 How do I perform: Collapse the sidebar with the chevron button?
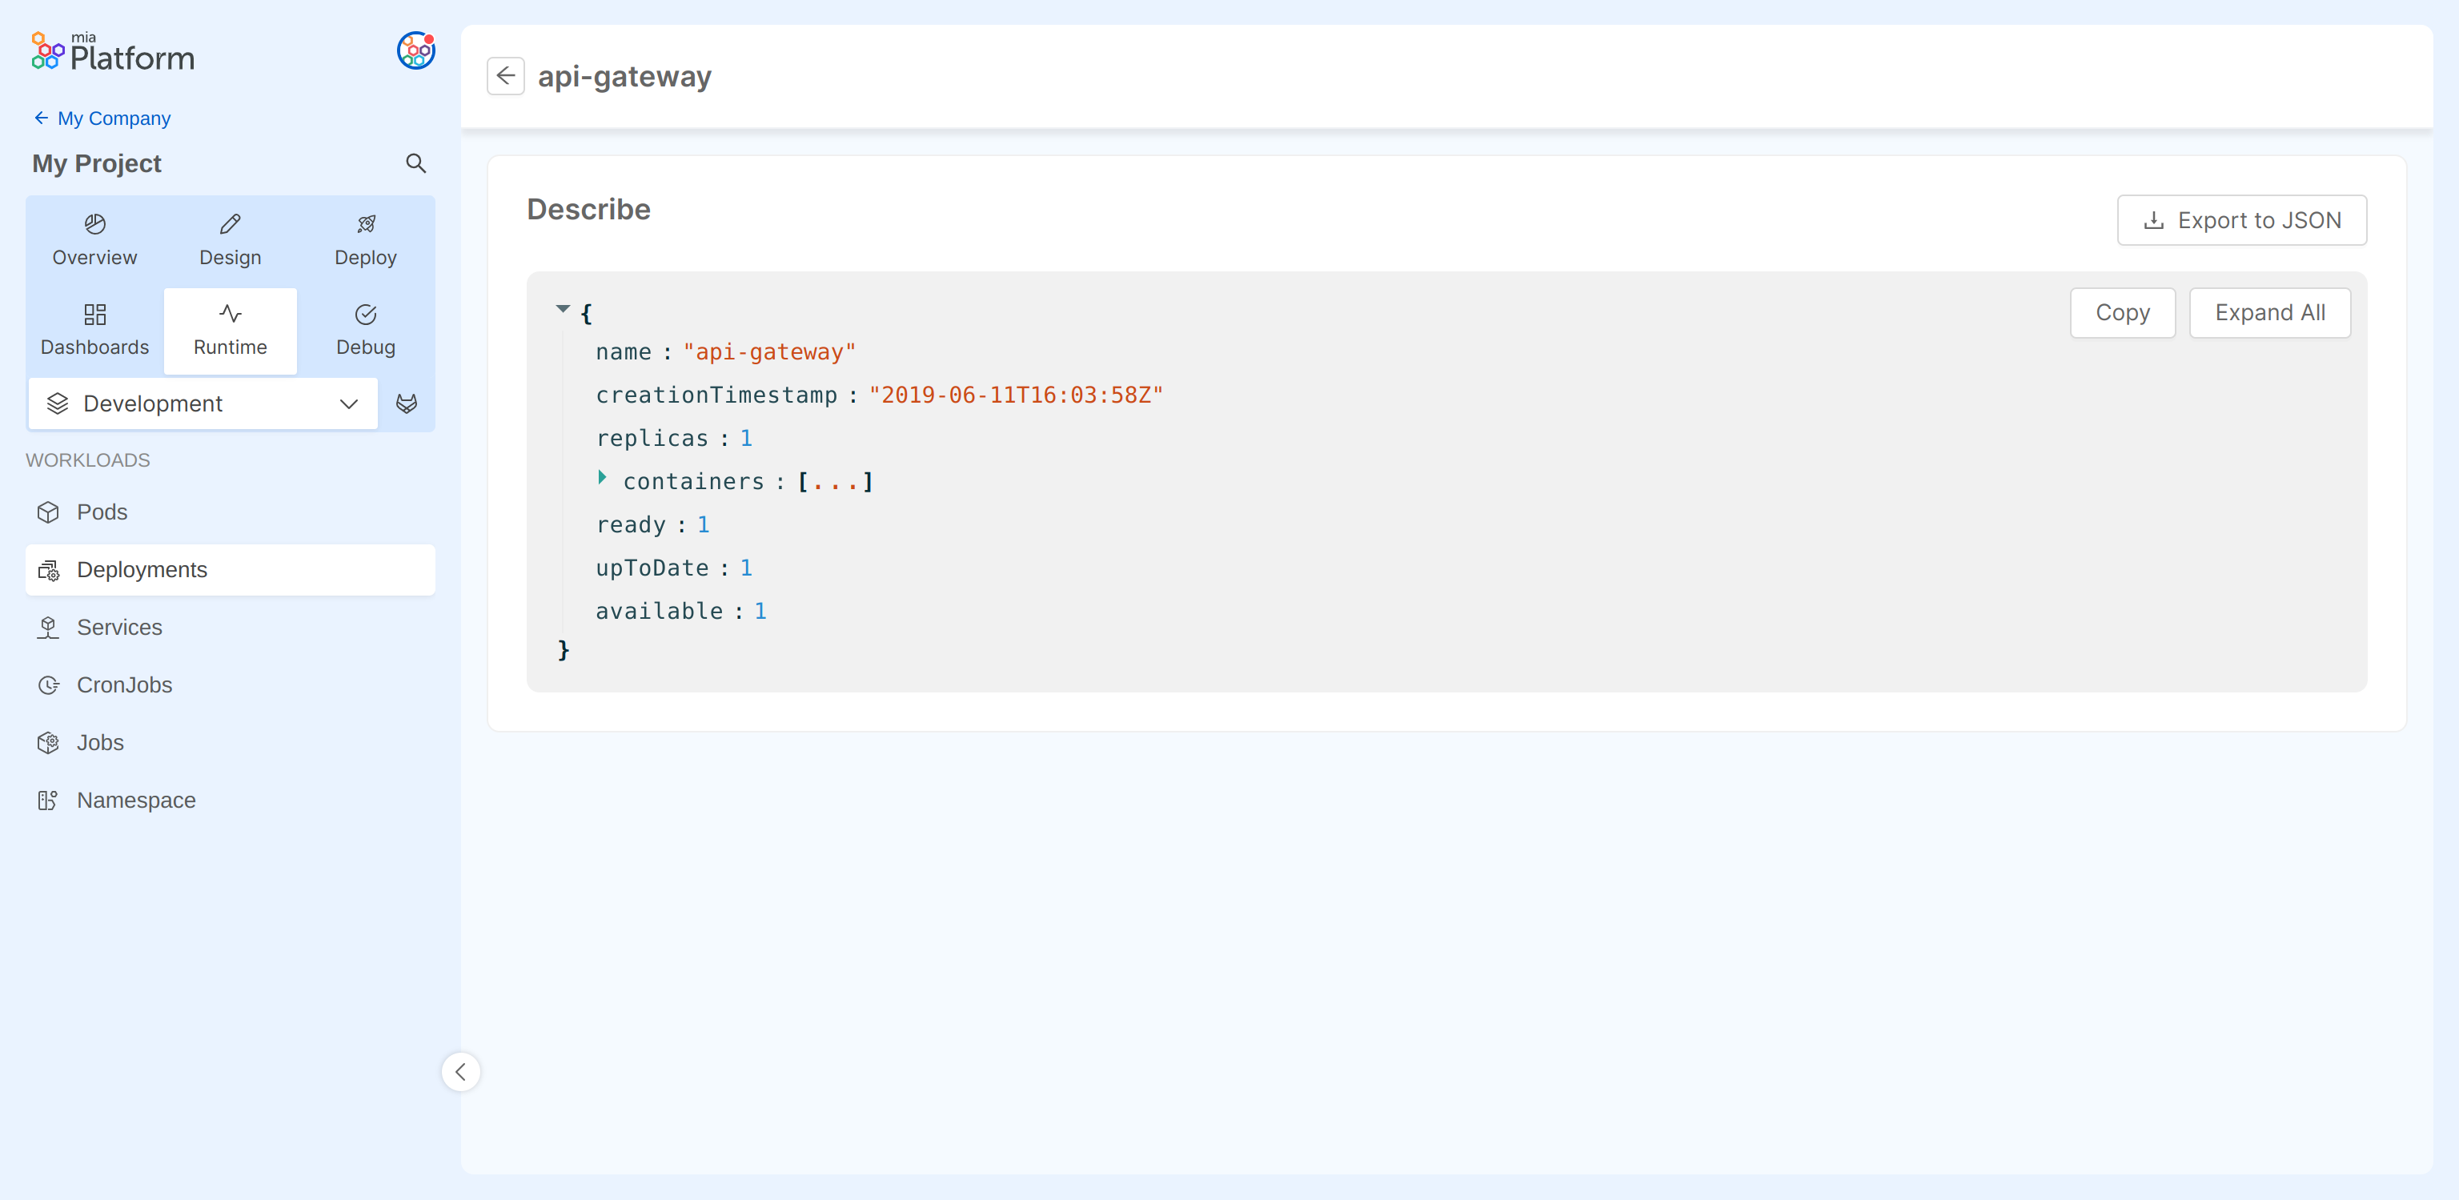(x=460, y=1071)
